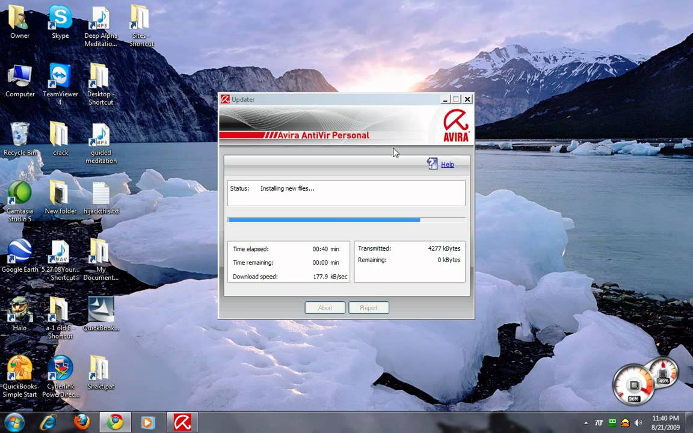This screenshot has width=693, height=433.
Task: Click the 'Installing new files...' status text
Action: (288, 189)
